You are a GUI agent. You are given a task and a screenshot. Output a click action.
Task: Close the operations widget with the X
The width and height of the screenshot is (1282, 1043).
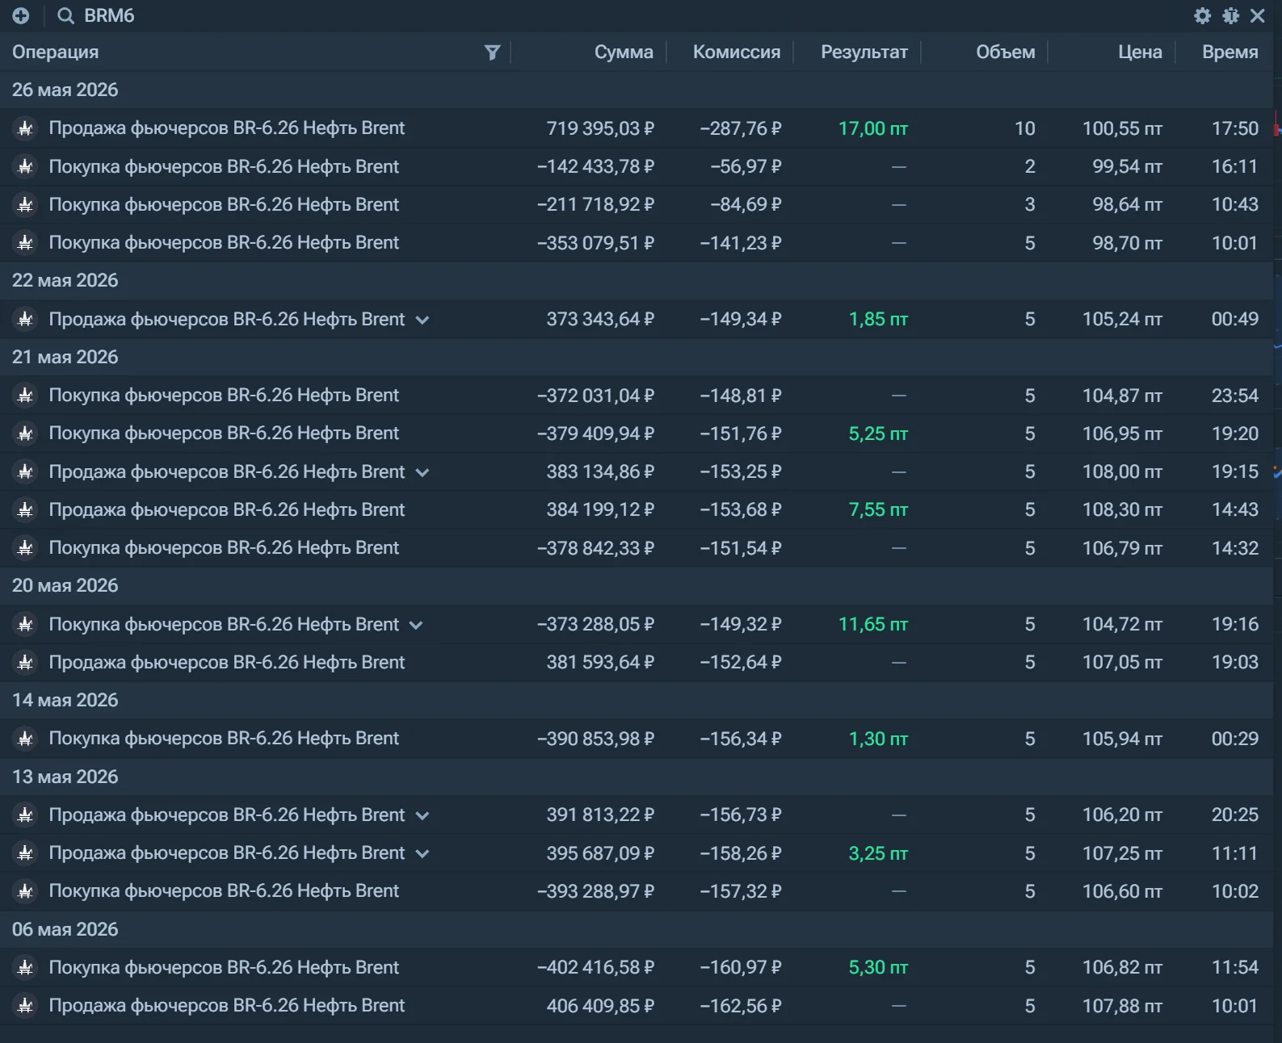tap(1258, 16)
